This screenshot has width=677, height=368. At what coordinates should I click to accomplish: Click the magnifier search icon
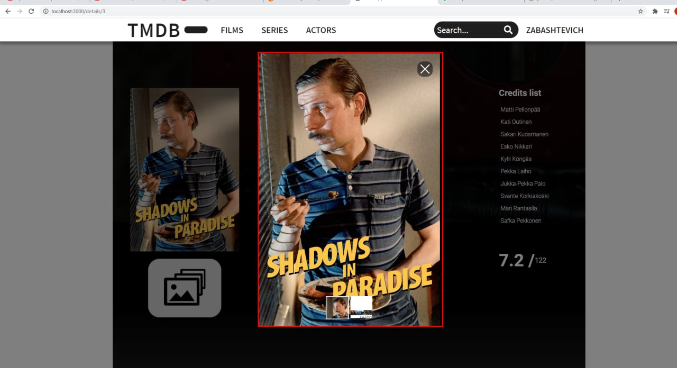(x=508, y=30)
